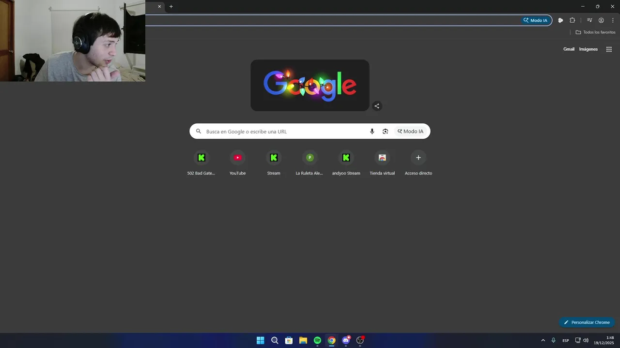Open the Chrome extensions puzzle menu
The image size is (620, 348).
tap(572, 20)
